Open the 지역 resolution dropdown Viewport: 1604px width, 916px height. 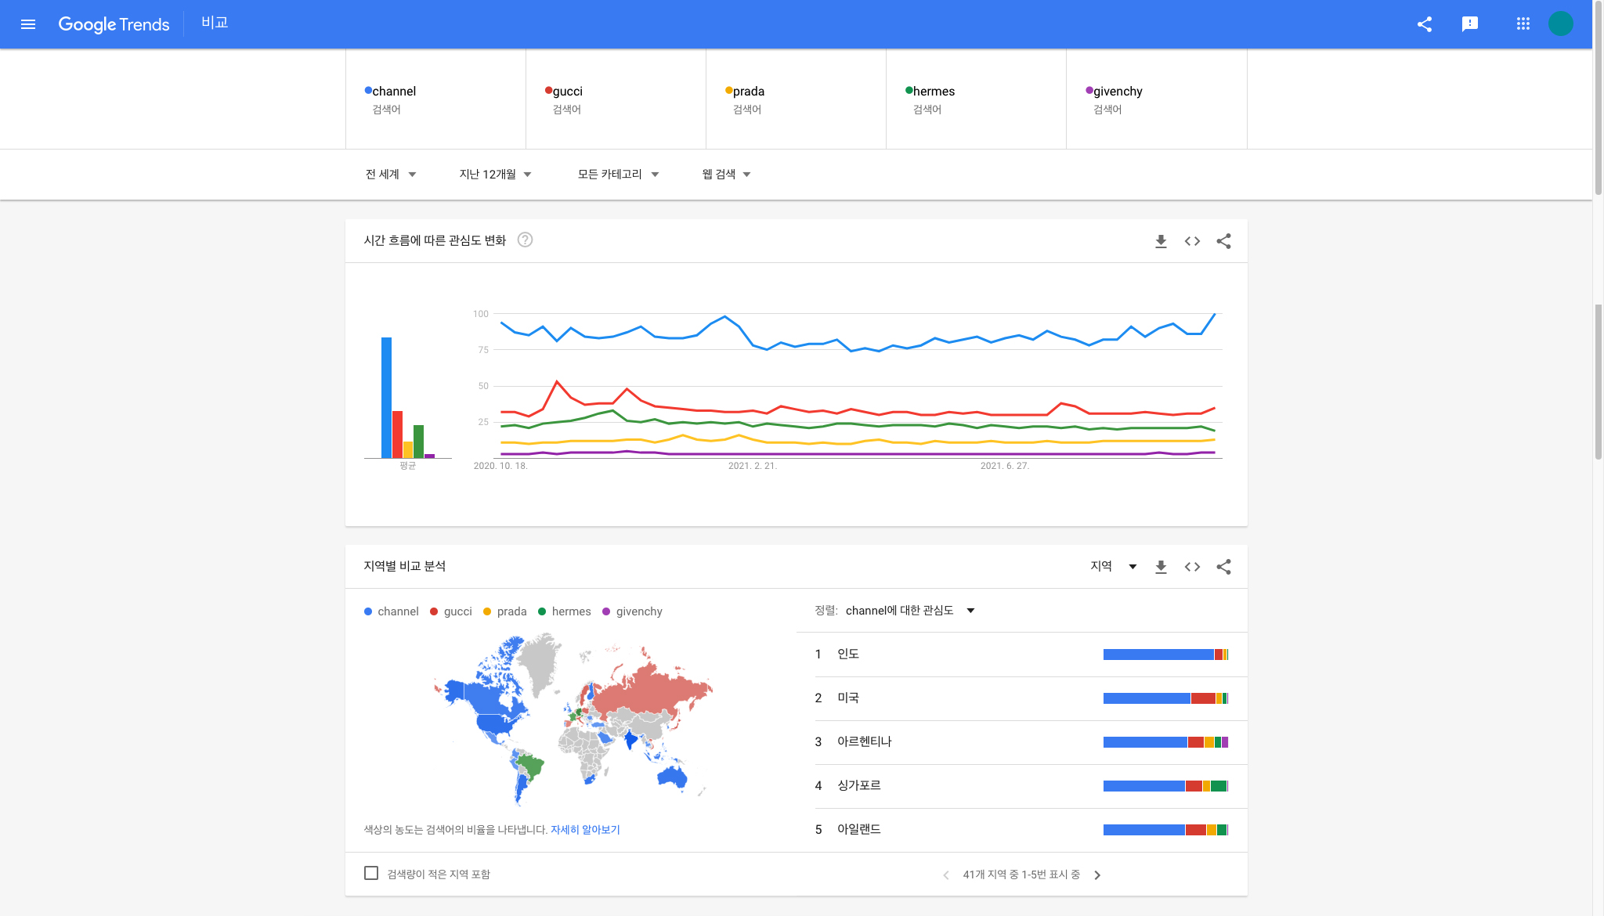pos(1113,566)
